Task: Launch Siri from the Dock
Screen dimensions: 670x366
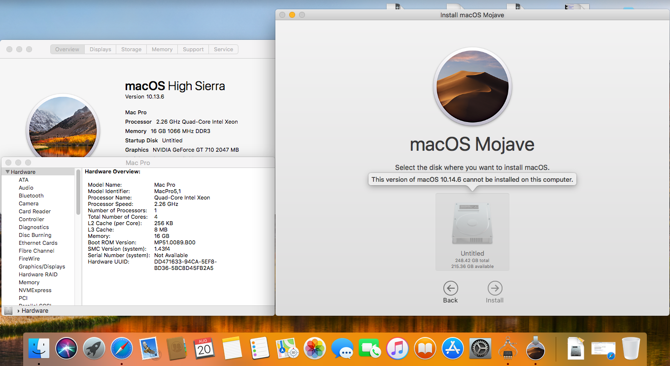Action: (67, 349)
